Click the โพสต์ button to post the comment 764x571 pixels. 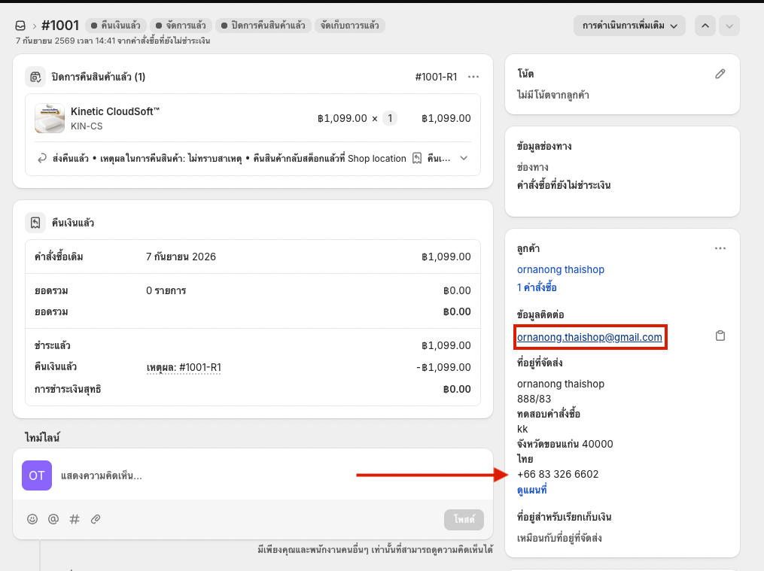coord(464,519)
